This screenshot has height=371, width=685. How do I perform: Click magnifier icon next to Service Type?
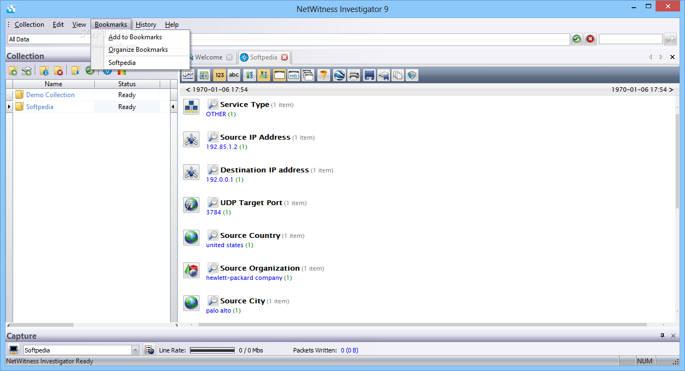tap(213, 104)
